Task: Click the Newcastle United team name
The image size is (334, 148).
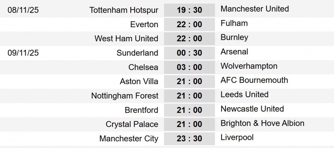Action: pos(252,109)
